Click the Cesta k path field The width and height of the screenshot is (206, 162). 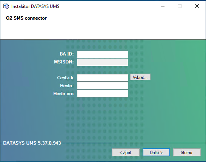click(103, 78)
